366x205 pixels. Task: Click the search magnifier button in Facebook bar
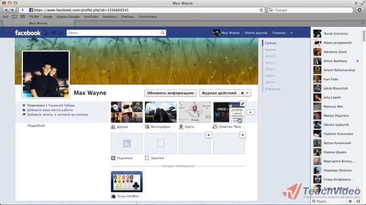coord(162,33)
